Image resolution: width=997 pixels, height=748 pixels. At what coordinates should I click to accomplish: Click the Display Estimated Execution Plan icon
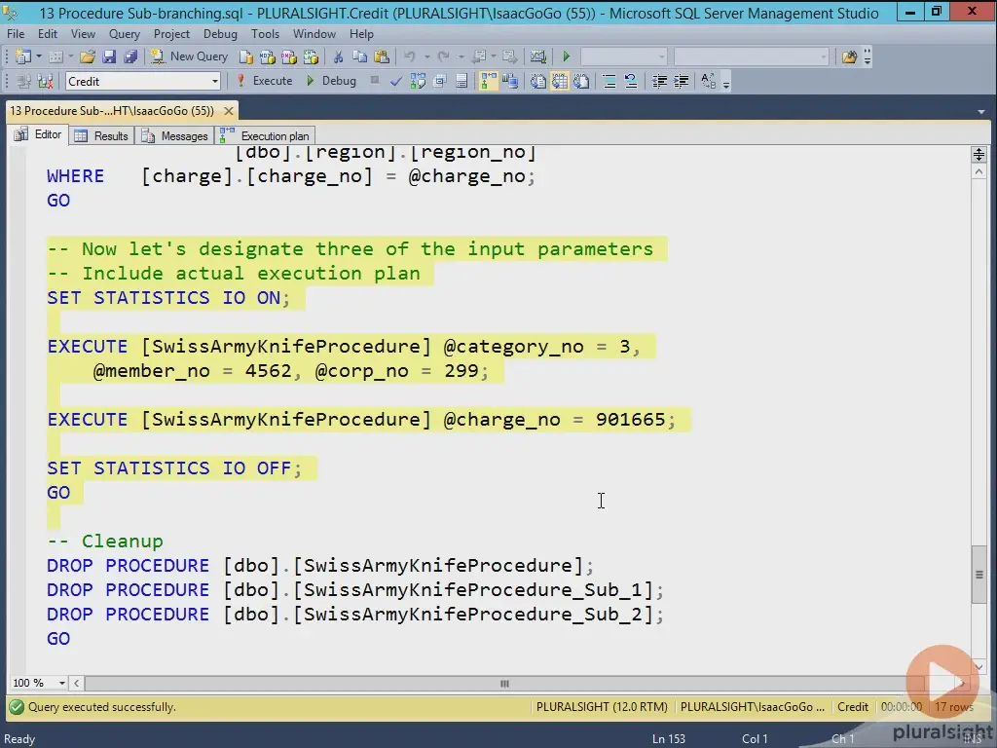417,81
